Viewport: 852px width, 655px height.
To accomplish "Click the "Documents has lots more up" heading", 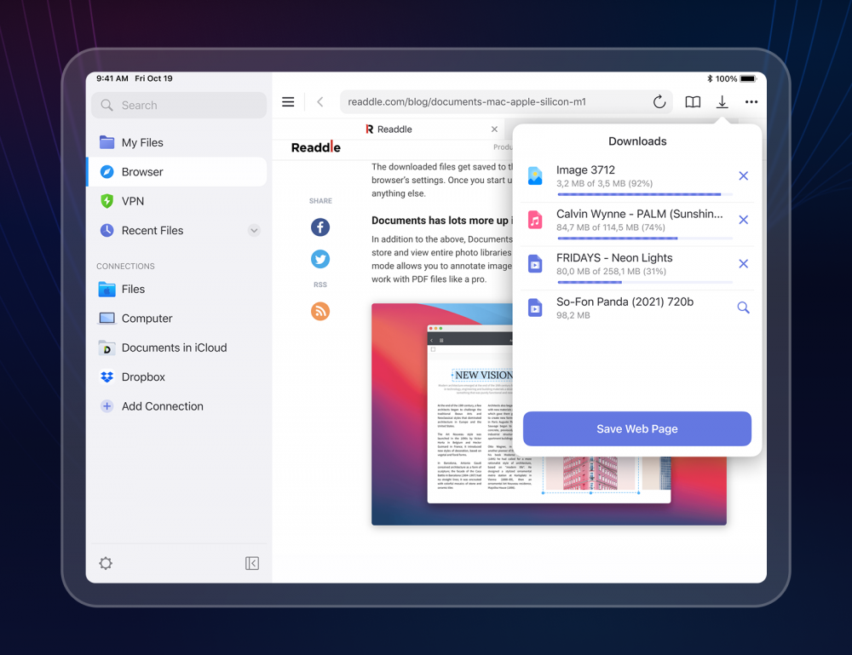I will (440, 220).
